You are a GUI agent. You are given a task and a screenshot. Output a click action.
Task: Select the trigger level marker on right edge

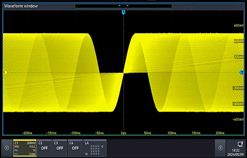(242, 73)
